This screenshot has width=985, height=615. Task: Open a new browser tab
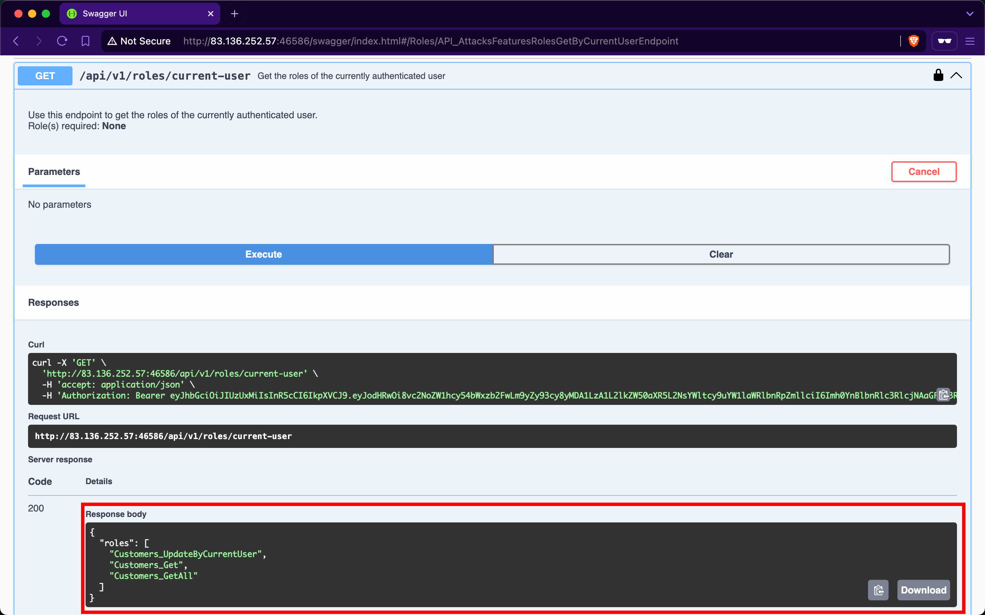click(234, 14)
